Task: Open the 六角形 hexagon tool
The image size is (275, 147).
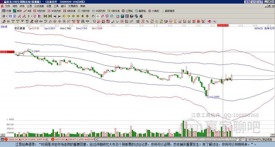Action: 154,11
